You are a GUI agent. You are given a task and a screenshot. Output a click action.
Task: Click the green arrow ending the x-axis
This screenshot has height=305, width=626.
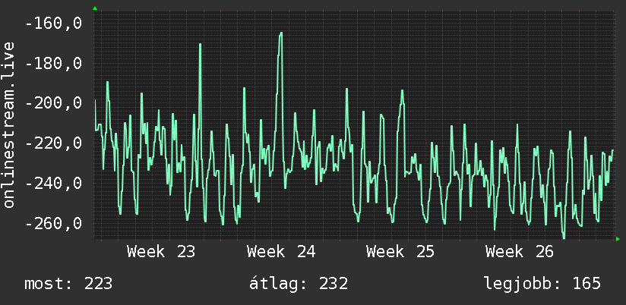[618, 239]
